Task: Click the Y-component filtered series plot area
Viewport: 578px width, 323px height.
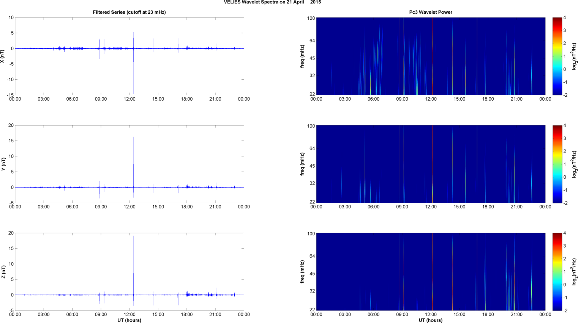Action: [129, 164]
